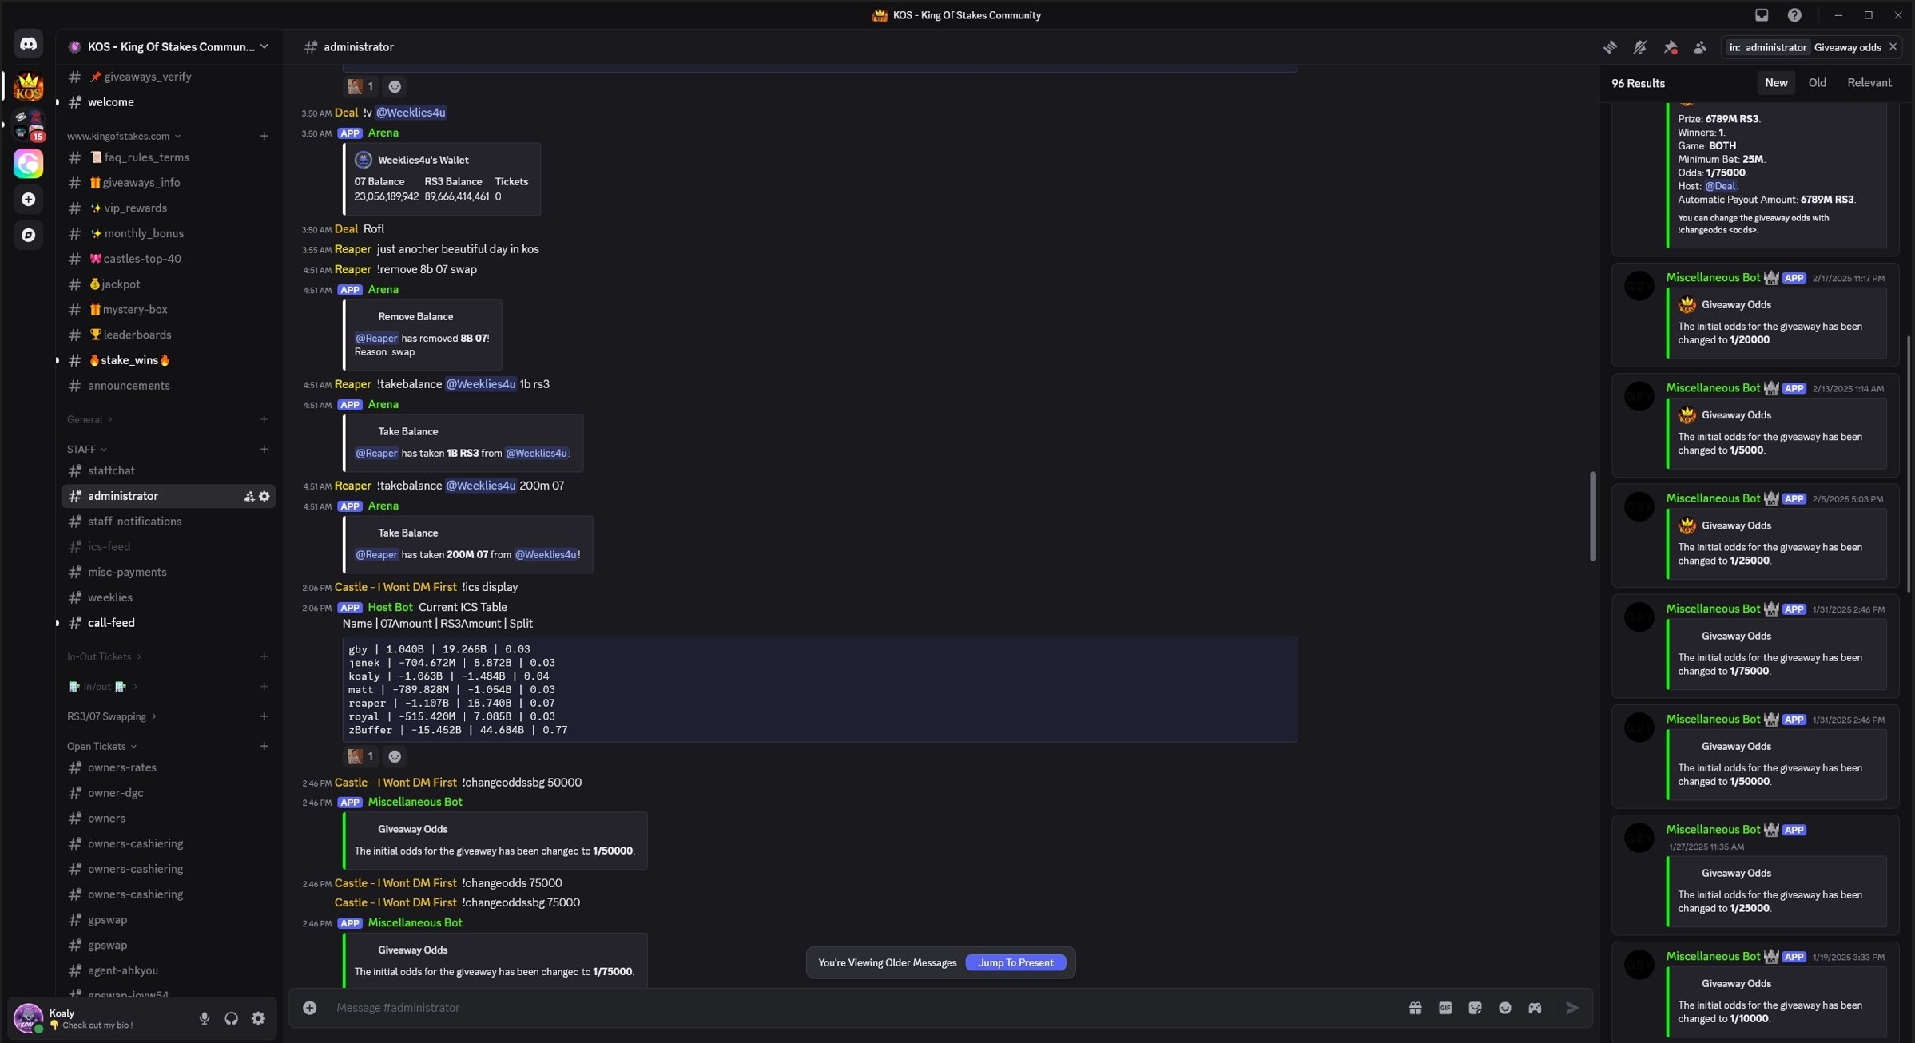The height and width of the screenshot is (1043, 1915).
Task: Create channel in Open Tickets category
Action: 264,747
